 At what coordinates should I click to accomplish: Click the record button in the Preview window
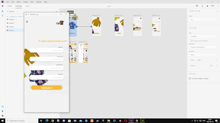click(x=26, y=14)
